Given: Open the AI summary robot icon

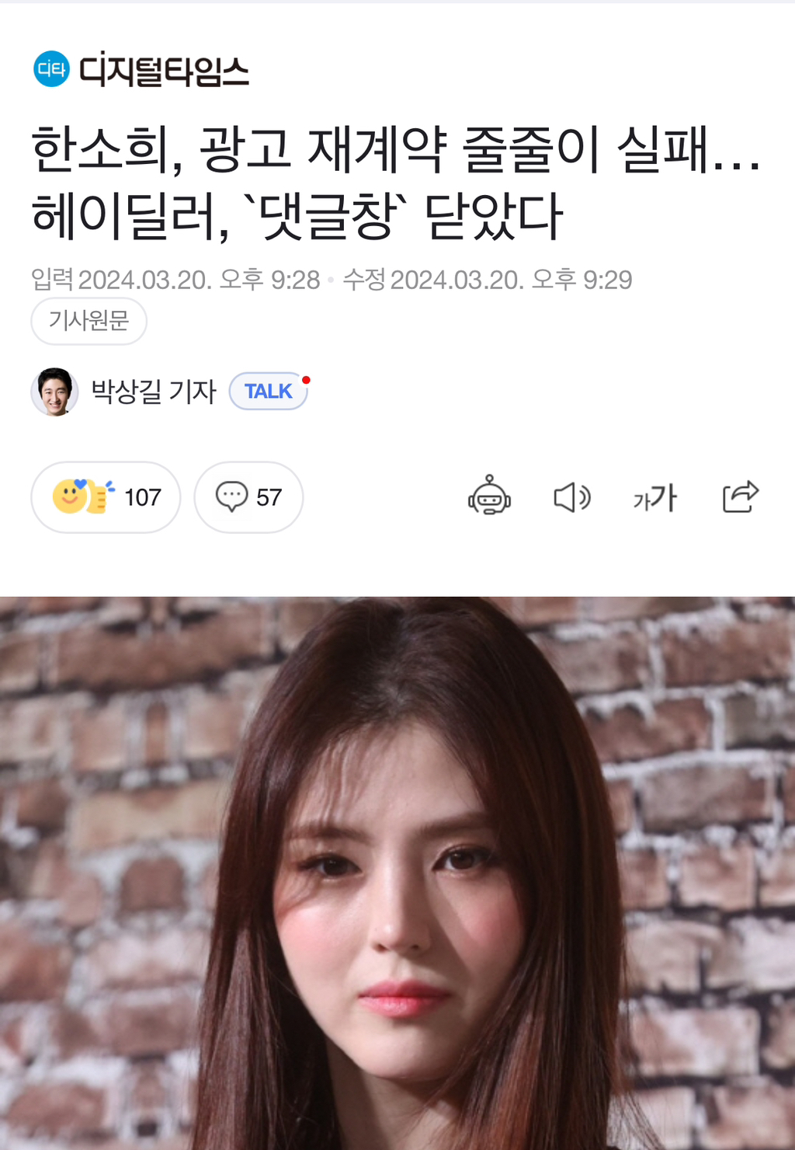Looking at the screenshot, I should click(489, 496).
